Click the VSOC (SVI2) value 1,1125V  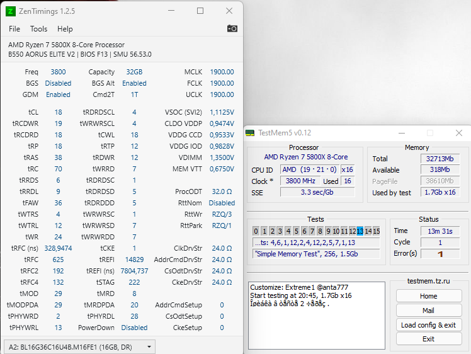tap(222, 112)
